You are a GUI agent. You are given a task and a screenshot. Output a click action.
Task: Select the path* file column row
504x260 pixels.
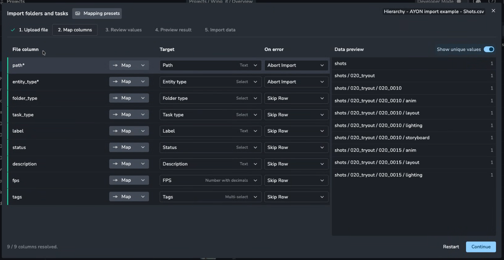(168, 65)
